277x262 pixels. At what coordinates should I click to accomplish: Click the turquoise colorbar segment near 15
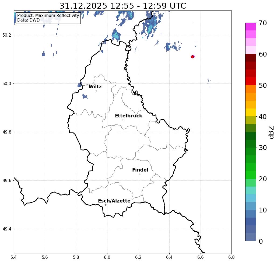pos(251,190)
